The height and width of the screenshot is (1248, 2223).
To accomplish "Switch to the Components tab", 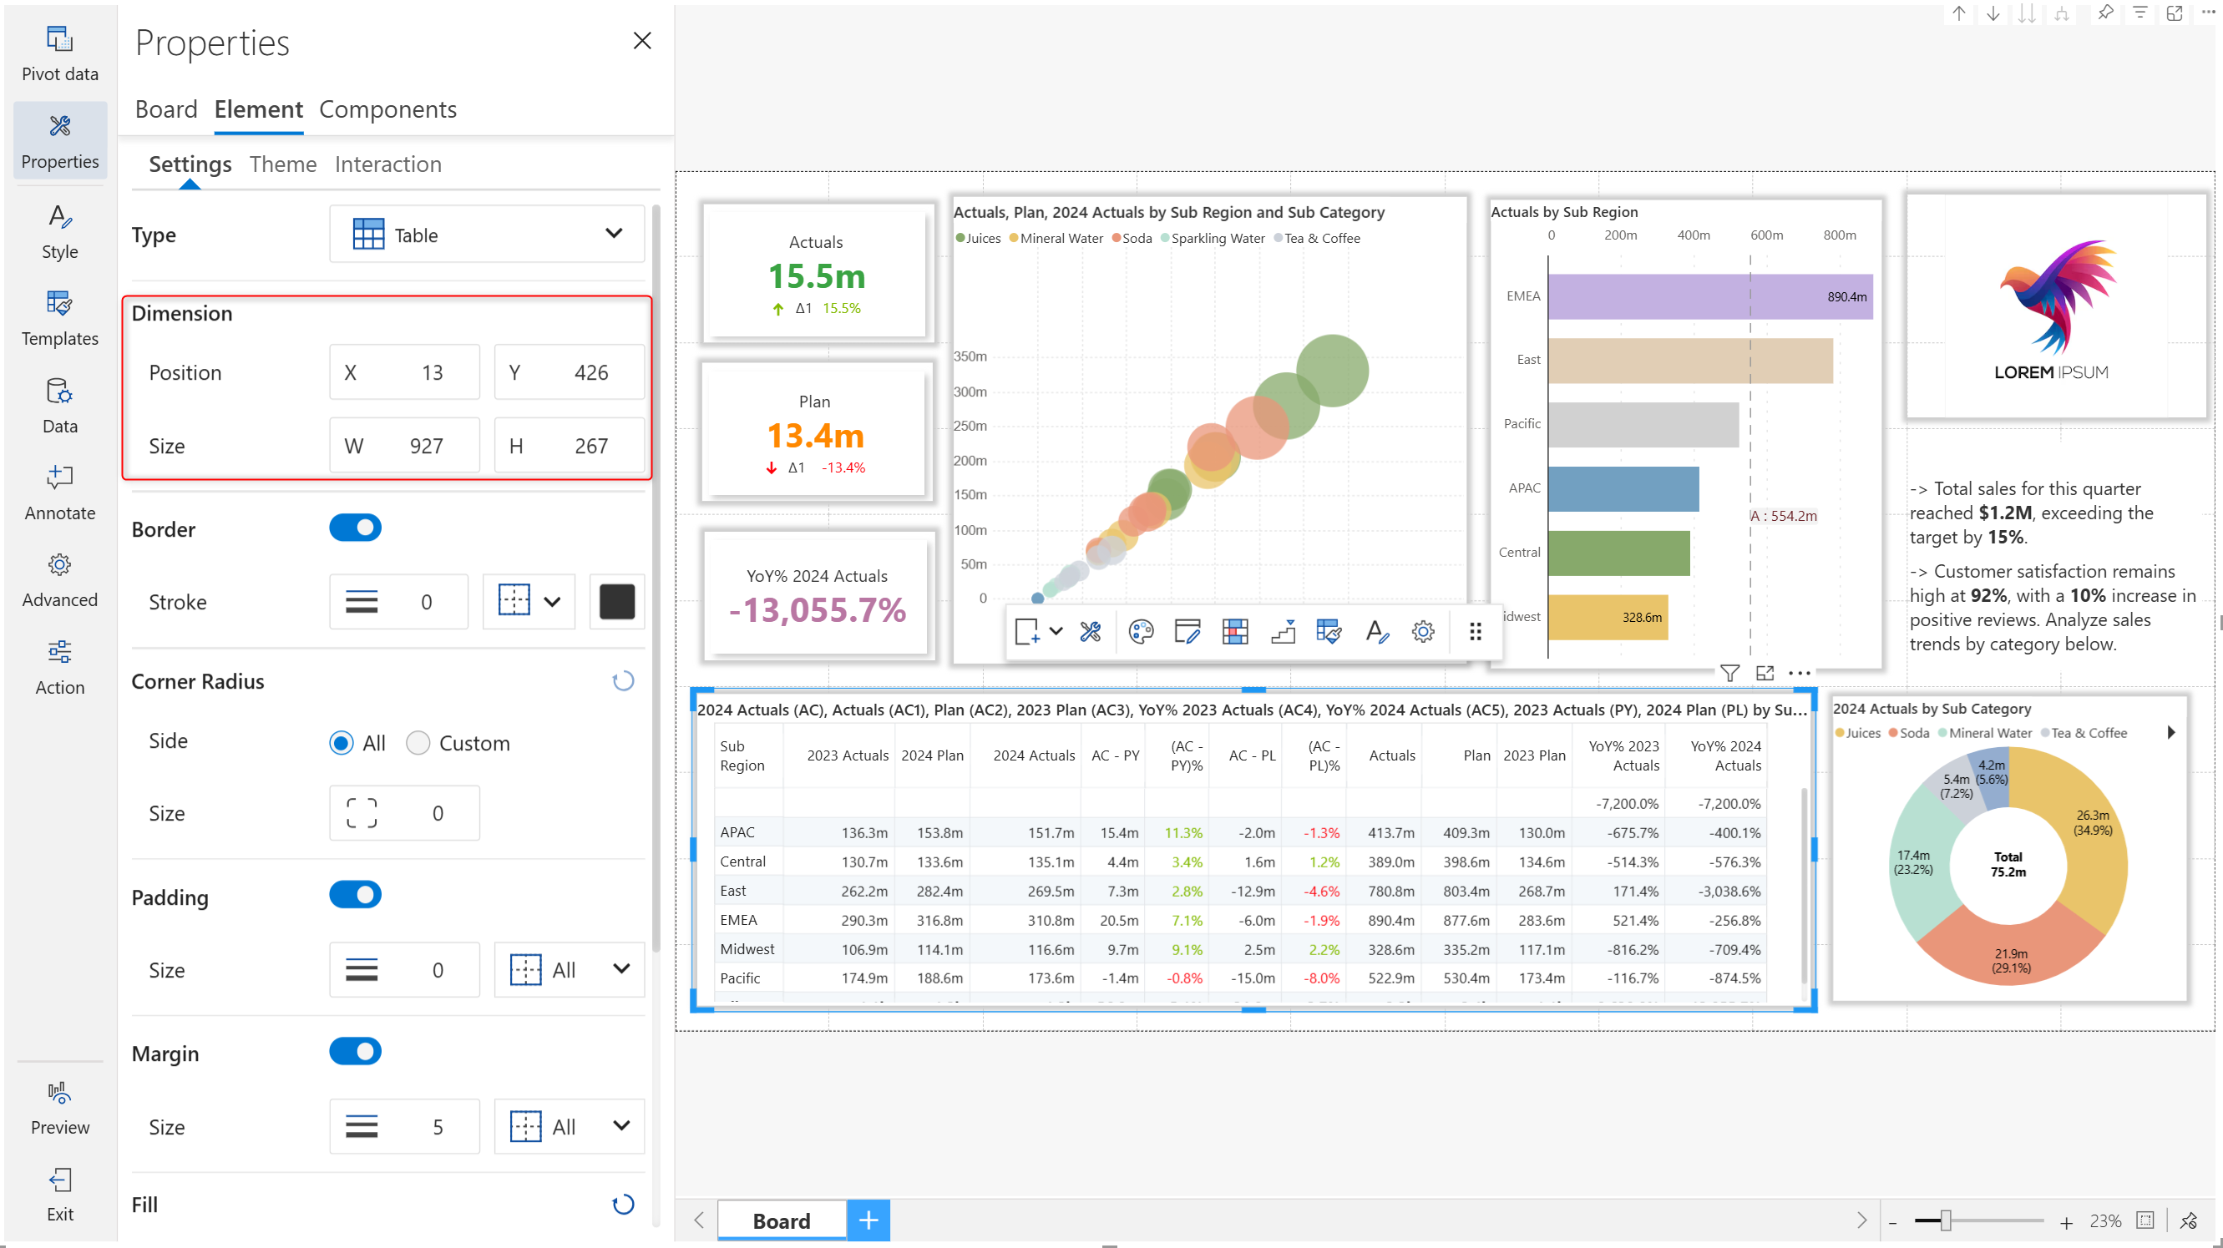I will (387, 109).
